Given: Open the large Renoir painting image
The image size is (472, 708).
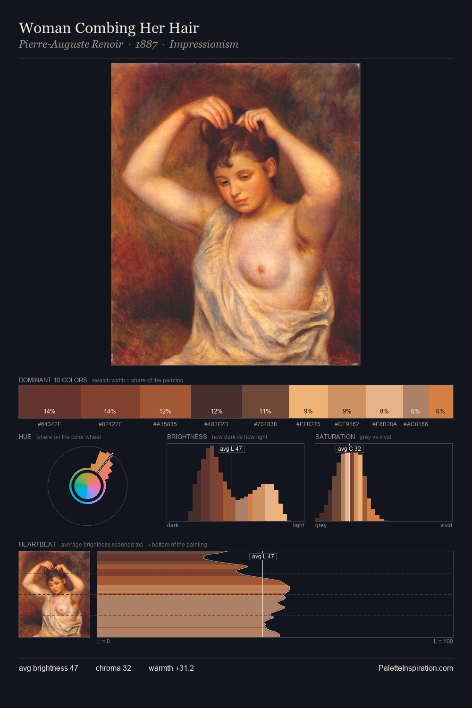Looking at the screenshot, I should pyautogui.click(x=236, y=214).
